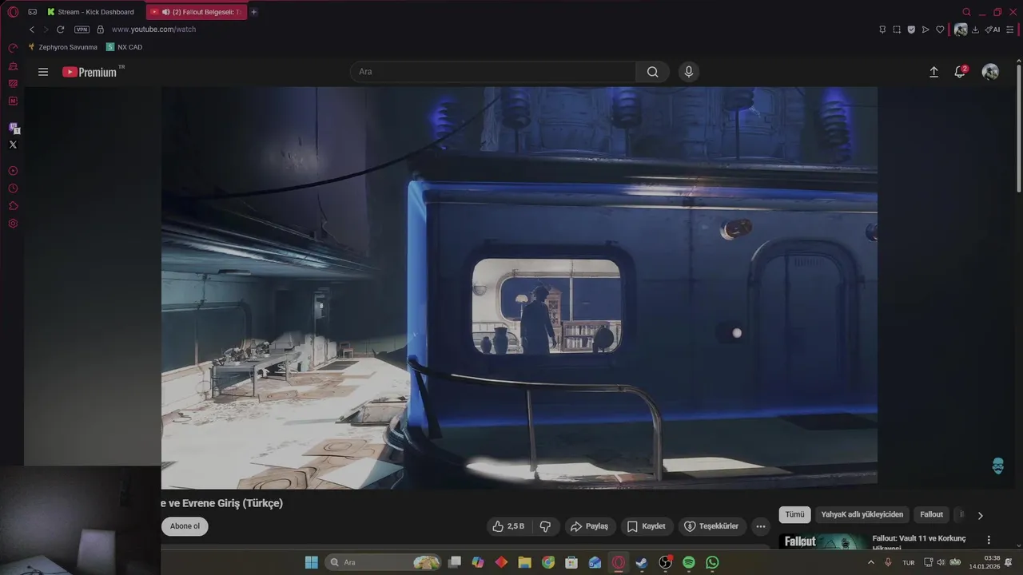Open the NX CAD bookmark
The height and width of the screenshot is (575, 1023).
[x=124, y=47]
